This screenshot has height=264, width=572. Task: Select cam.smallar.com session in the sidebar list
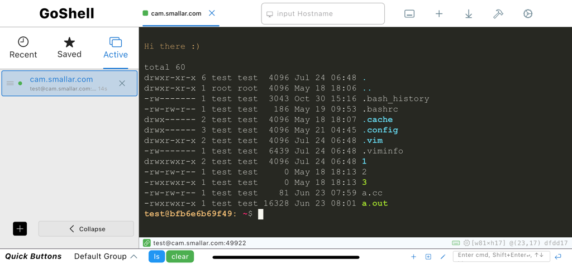tap(69, 83)
